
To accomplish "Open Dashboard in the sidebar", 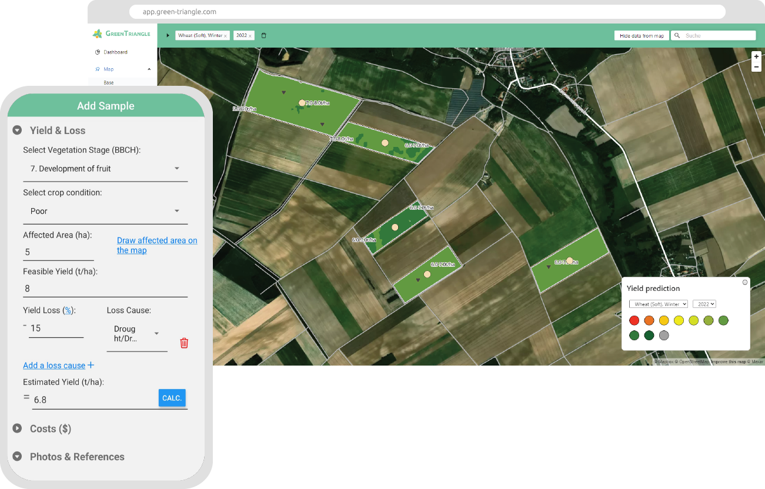I will pos(115,52).
